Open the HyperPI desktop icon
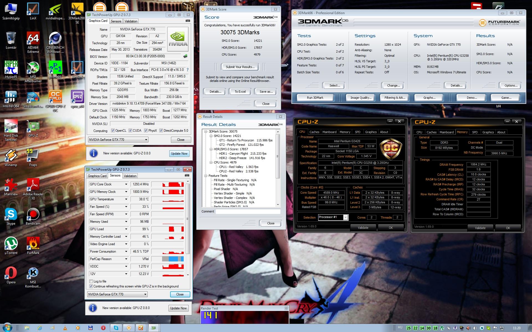Screen dimensions: 532x332 click(11, 70)
